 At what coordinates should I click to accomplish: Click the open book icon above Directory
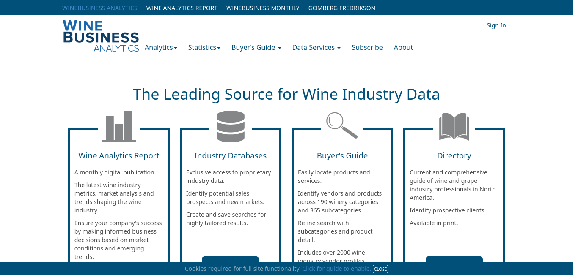click(454, 126)
